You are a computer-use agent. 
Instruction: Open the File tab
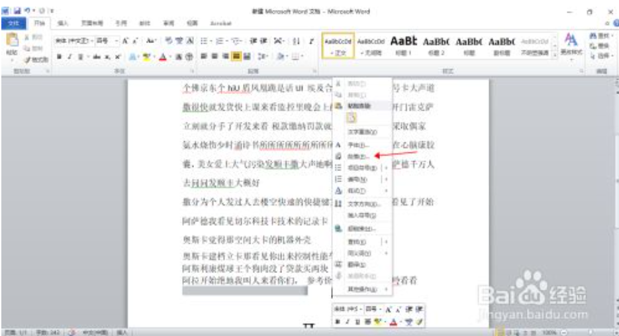click(x=13, y=23)
